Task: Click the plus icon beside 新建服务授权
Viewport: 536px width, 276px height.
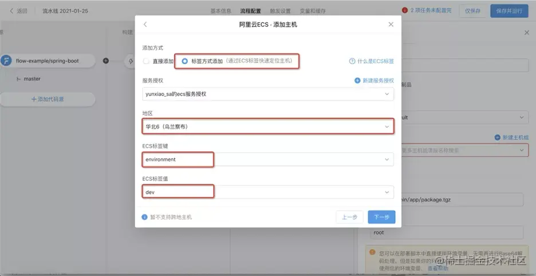Action: 357,81
